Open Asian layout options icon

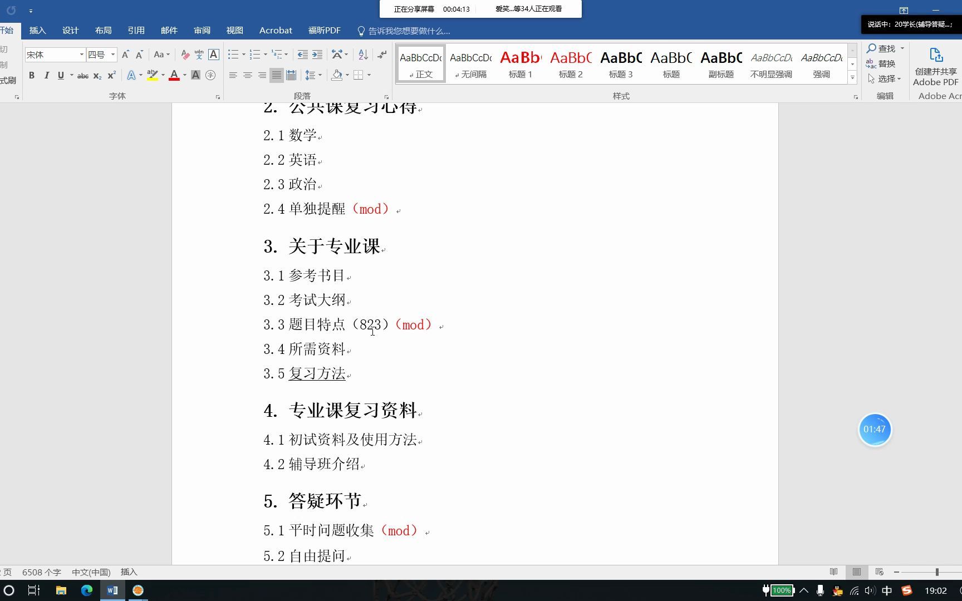(337, 55)
